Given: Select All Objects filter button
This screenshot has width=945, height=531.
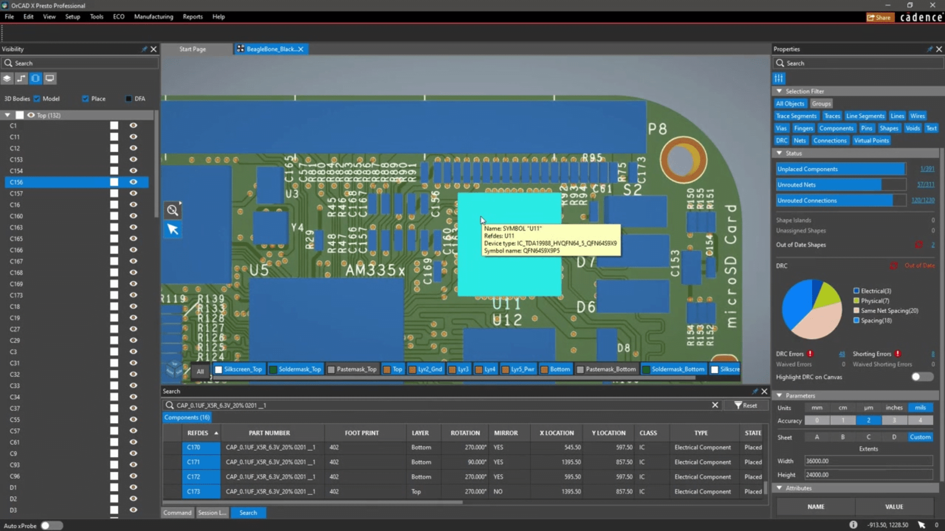Looking at the screenshot, I should click(x=790, y=104).
